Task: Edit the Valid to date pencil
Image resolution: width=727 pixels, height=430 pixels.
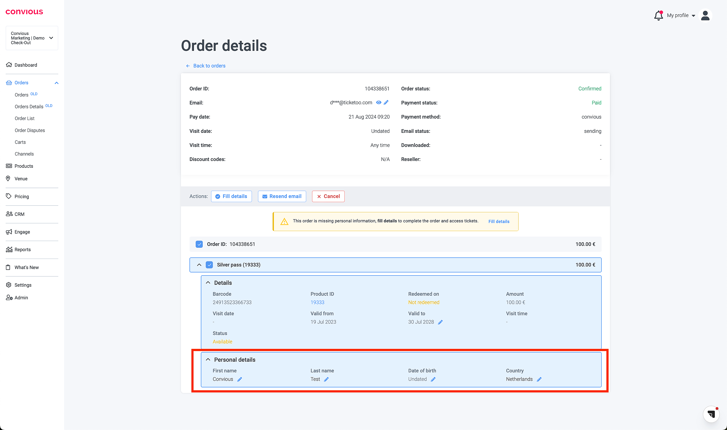Action: [x=440, y=322]
